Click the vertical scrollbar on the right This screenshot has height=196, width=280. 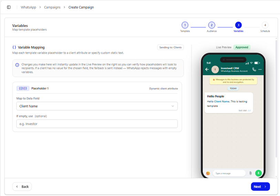(x=276, y=98)
